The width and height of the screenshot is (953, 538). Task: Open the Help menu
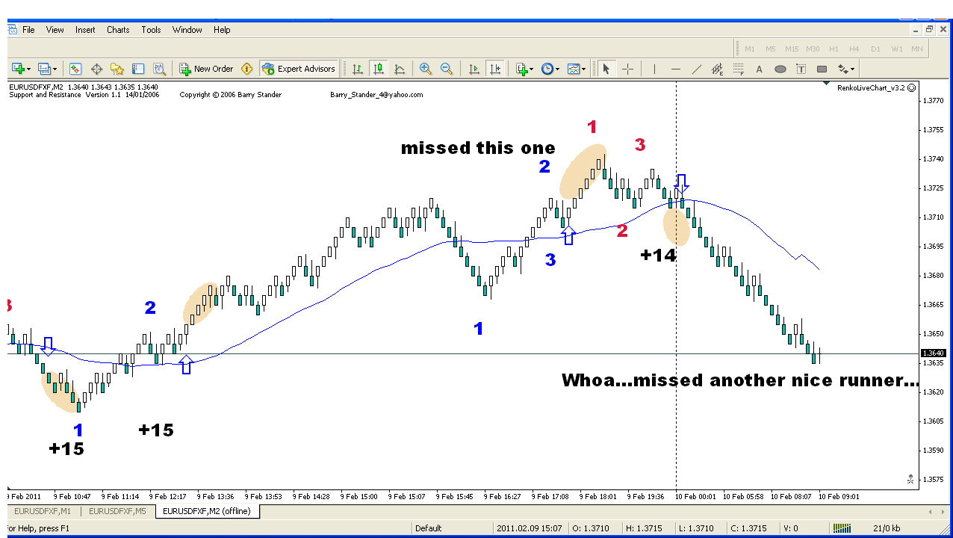(222, 30)
